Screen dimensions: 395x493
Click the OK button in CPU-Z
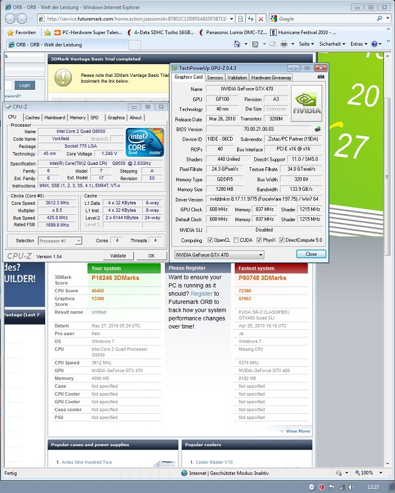151,256
